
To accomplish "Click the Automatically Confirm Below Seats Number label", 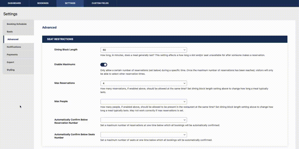I will [x=74, y=136].
